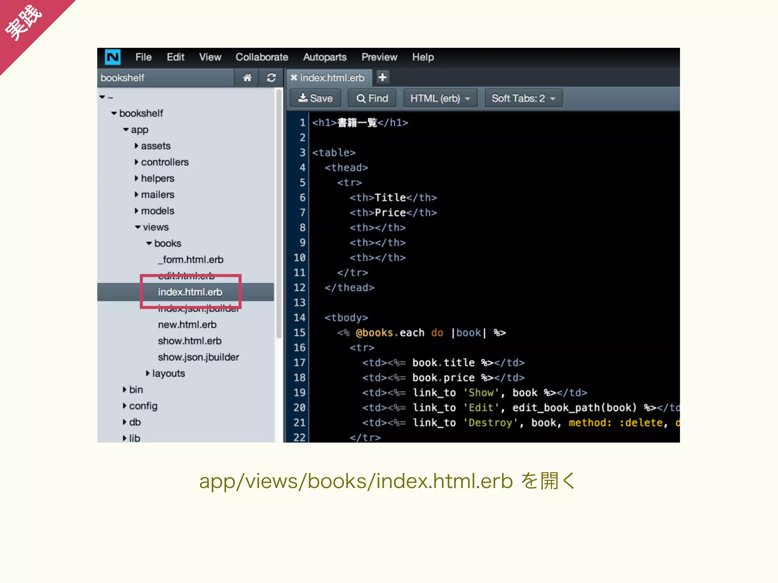Image resolution: width=778 pixels, height=583 pixels.
Task: Expand the bin folder
Action: tap(124, 390)
